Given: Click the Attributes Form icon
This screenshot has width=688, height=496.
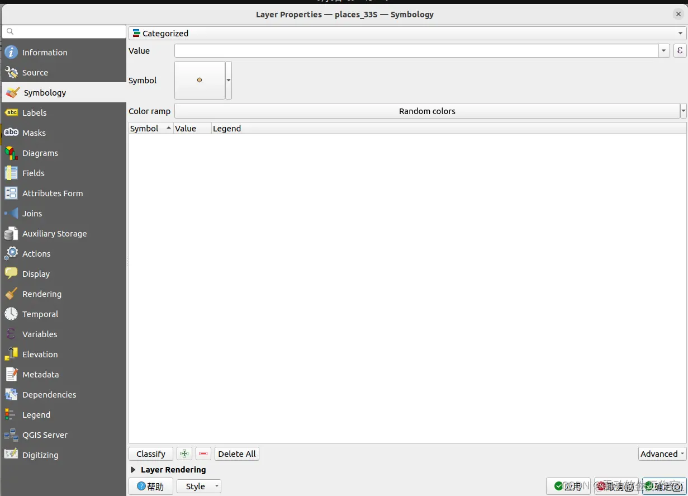Looking at the screenshot, I should tap(11, 193).
